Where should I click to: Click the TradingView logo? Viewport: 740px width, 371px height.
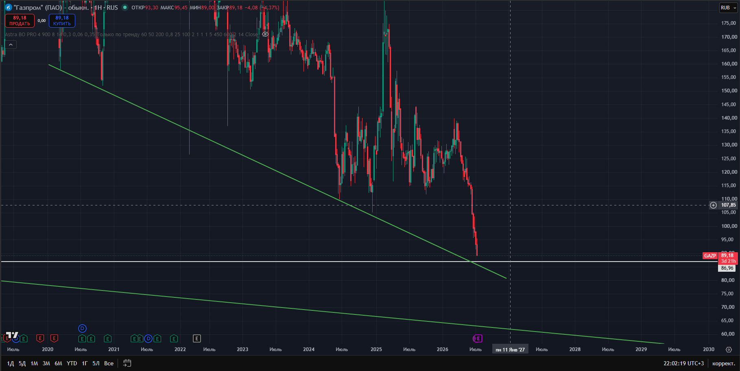pos(12,336)
